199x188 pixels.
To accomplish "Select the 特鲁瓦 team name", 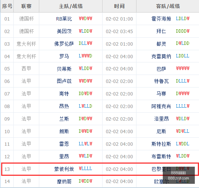I will pyautogui.click(x=161, y=81).
